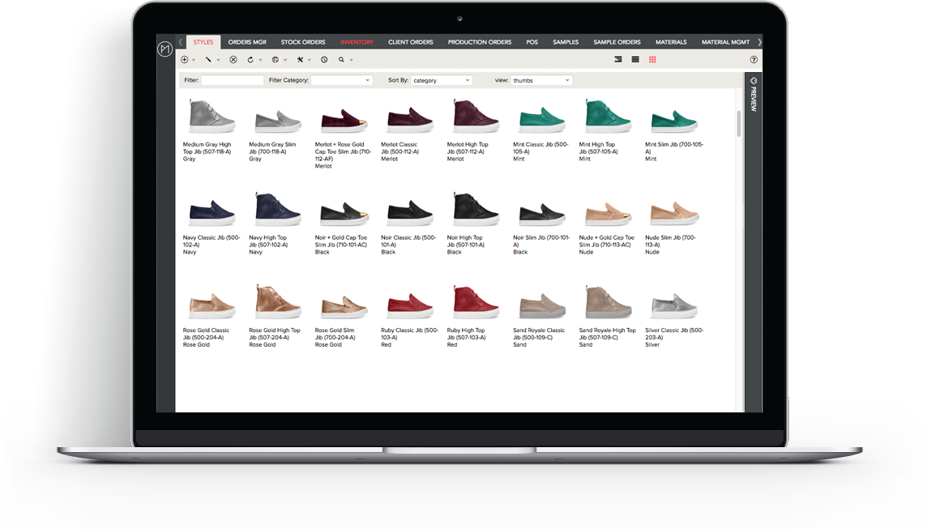Screen dimensions: 927x529
Task: Click inside the Filter text field
Action: tap(233, 81)
